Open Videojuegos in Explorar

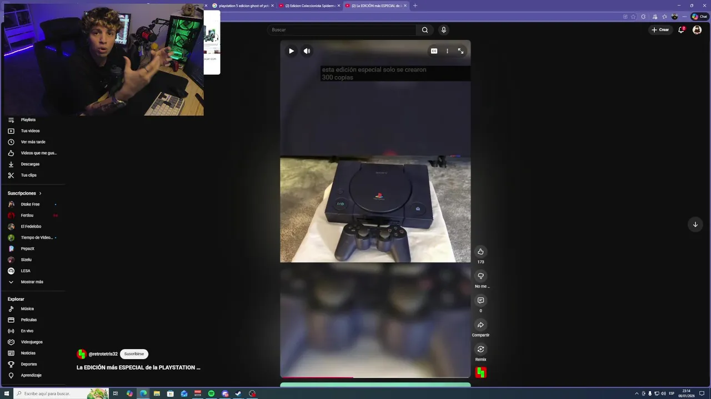click(32, 342)
